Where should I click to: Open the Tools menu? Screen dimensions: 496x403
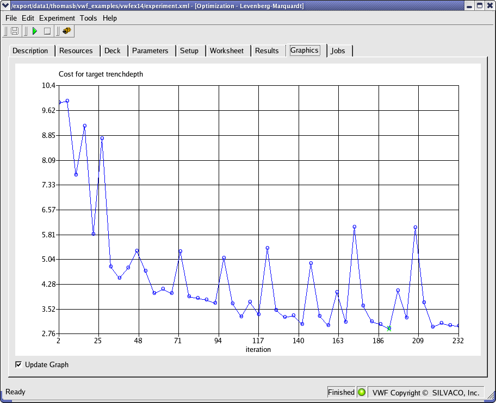coord(88,18)
